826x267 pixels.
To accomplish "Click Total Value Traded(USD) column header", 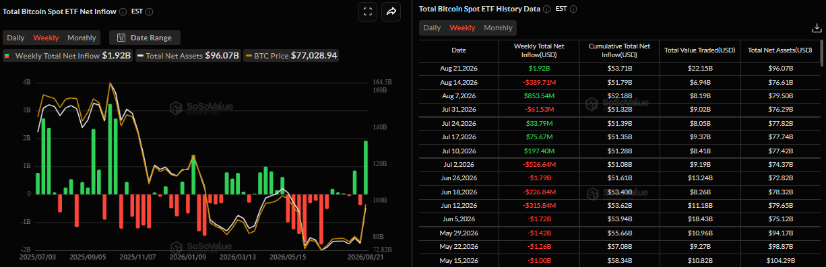I will click(x=699, y=50).
